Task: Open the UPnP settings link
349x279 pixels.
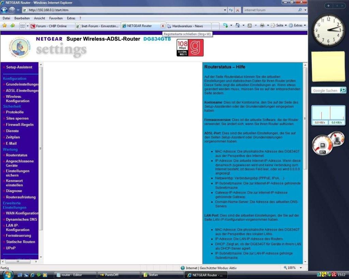Action: tap(11, 248)
